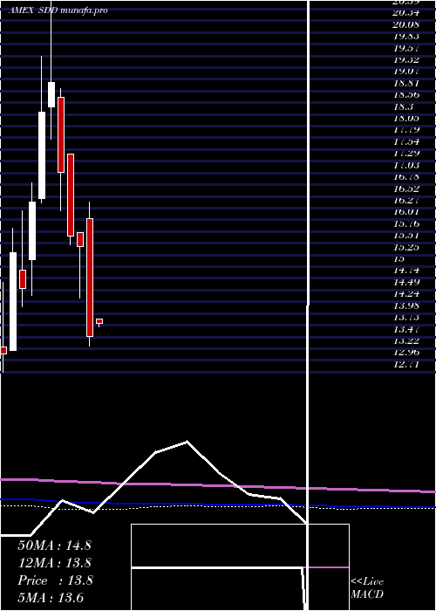The height and width of the screenshot is (611, 436).
Task: Click the 15.25 price axis value
Action: pos(406,247)
